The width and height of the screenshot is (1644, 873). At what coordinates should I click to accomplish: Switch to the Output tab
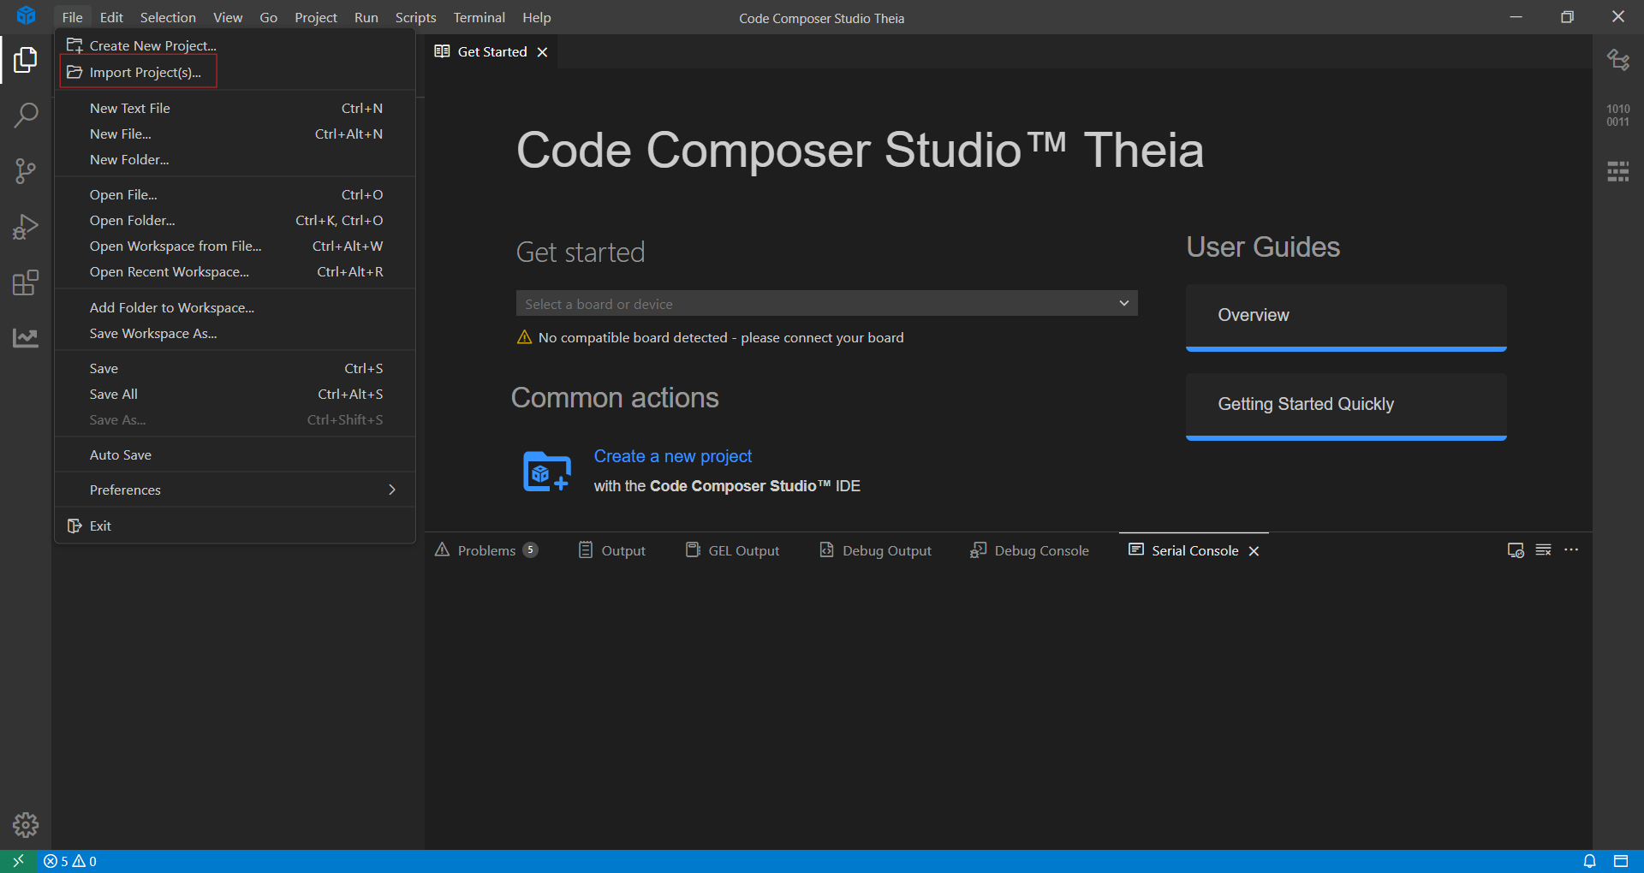(612, 550)
